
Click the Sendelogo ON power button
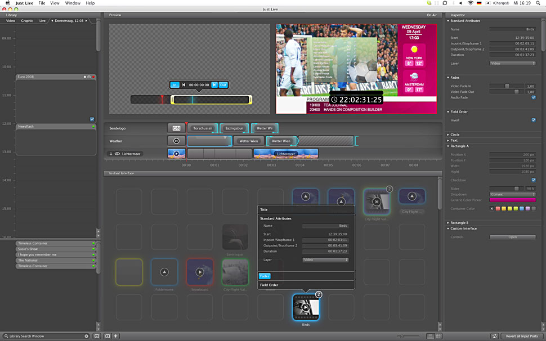point(176,128)
